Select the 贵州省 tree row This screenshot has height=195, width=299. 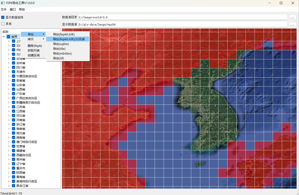point(21,159)
